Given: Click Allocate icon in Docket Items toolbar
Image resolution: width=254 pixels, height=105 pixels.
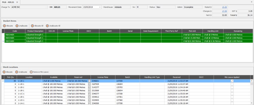Looking at the screenshot, I should [x=4, y=26].
